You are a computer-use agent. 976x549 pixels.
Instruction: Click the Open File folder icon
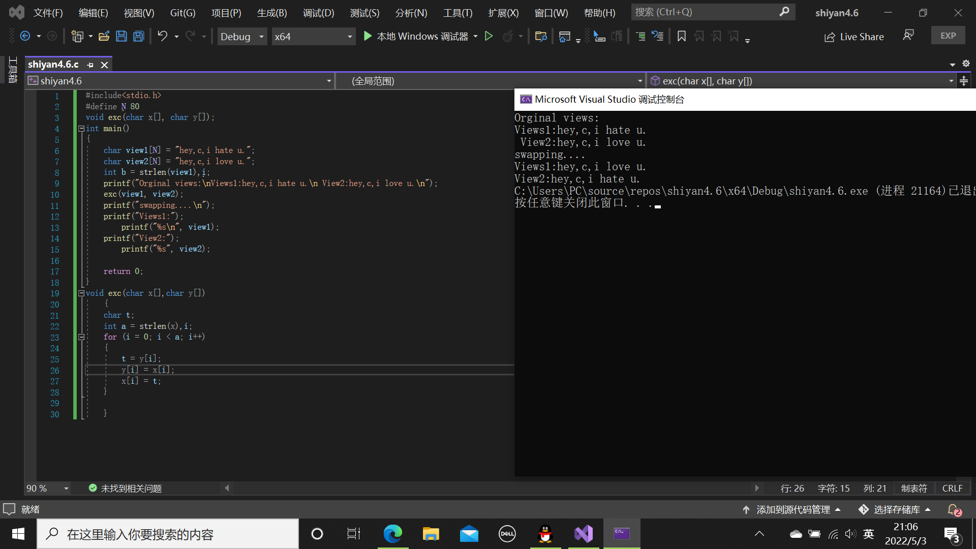tap(104, 36)
